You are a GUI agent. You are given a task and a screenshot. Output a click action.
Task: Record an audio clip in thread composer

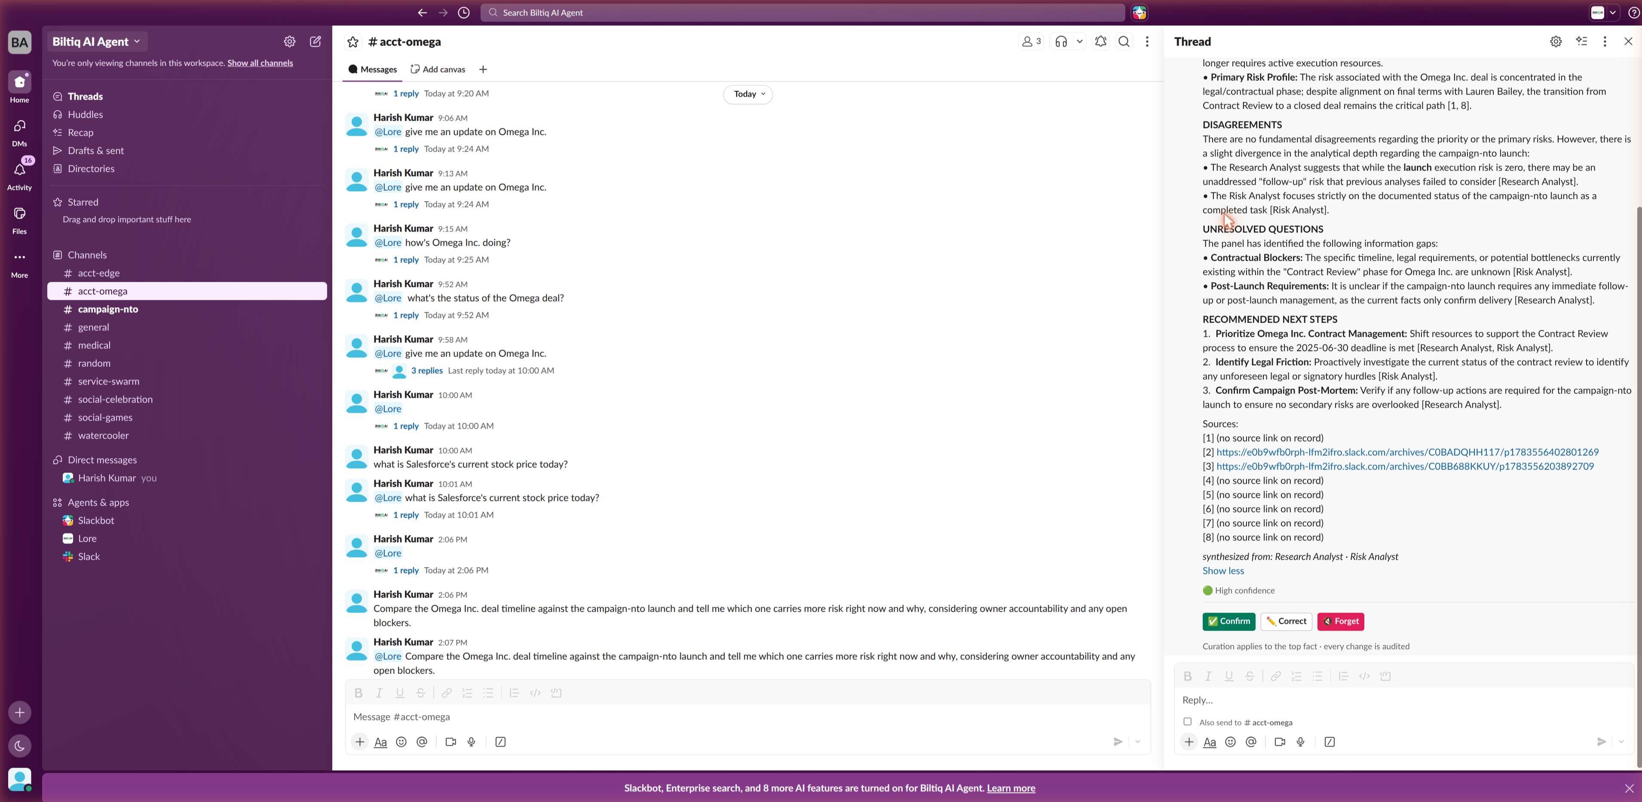(1300, 741)
